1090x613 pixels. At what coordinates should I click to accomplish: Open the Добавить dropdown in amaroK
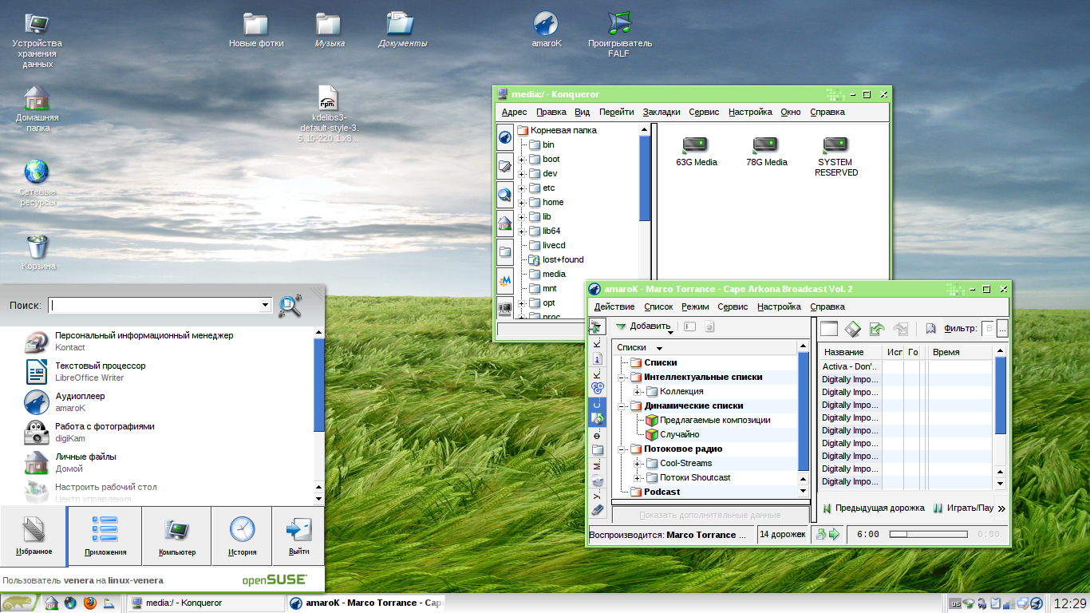[645, 326]
